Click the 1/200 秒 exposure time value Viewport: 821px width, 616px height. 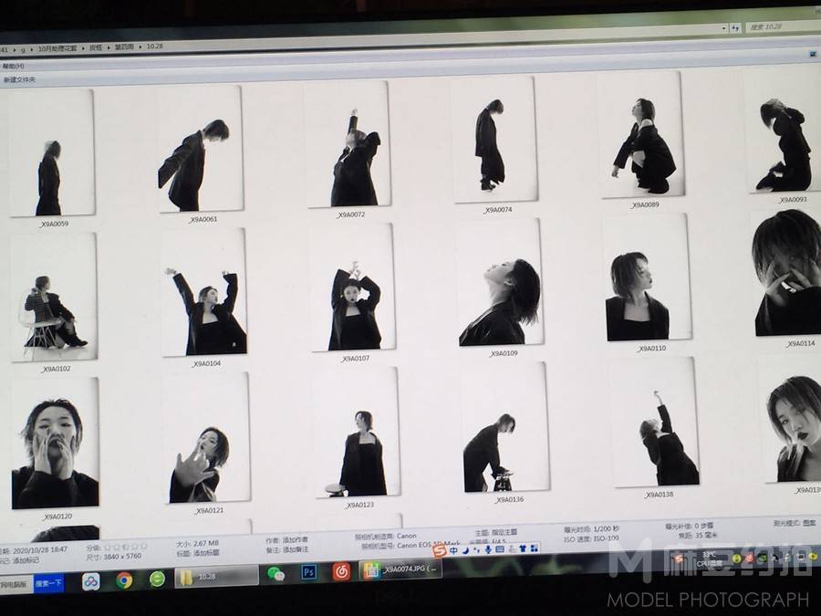[x=608, y=528]
